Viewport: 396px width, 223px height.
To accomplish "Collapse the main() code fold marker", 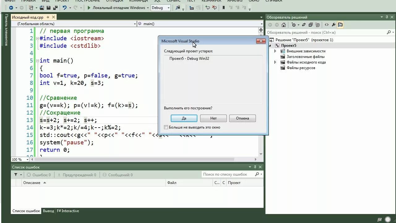I will click(x=37, y=61).
